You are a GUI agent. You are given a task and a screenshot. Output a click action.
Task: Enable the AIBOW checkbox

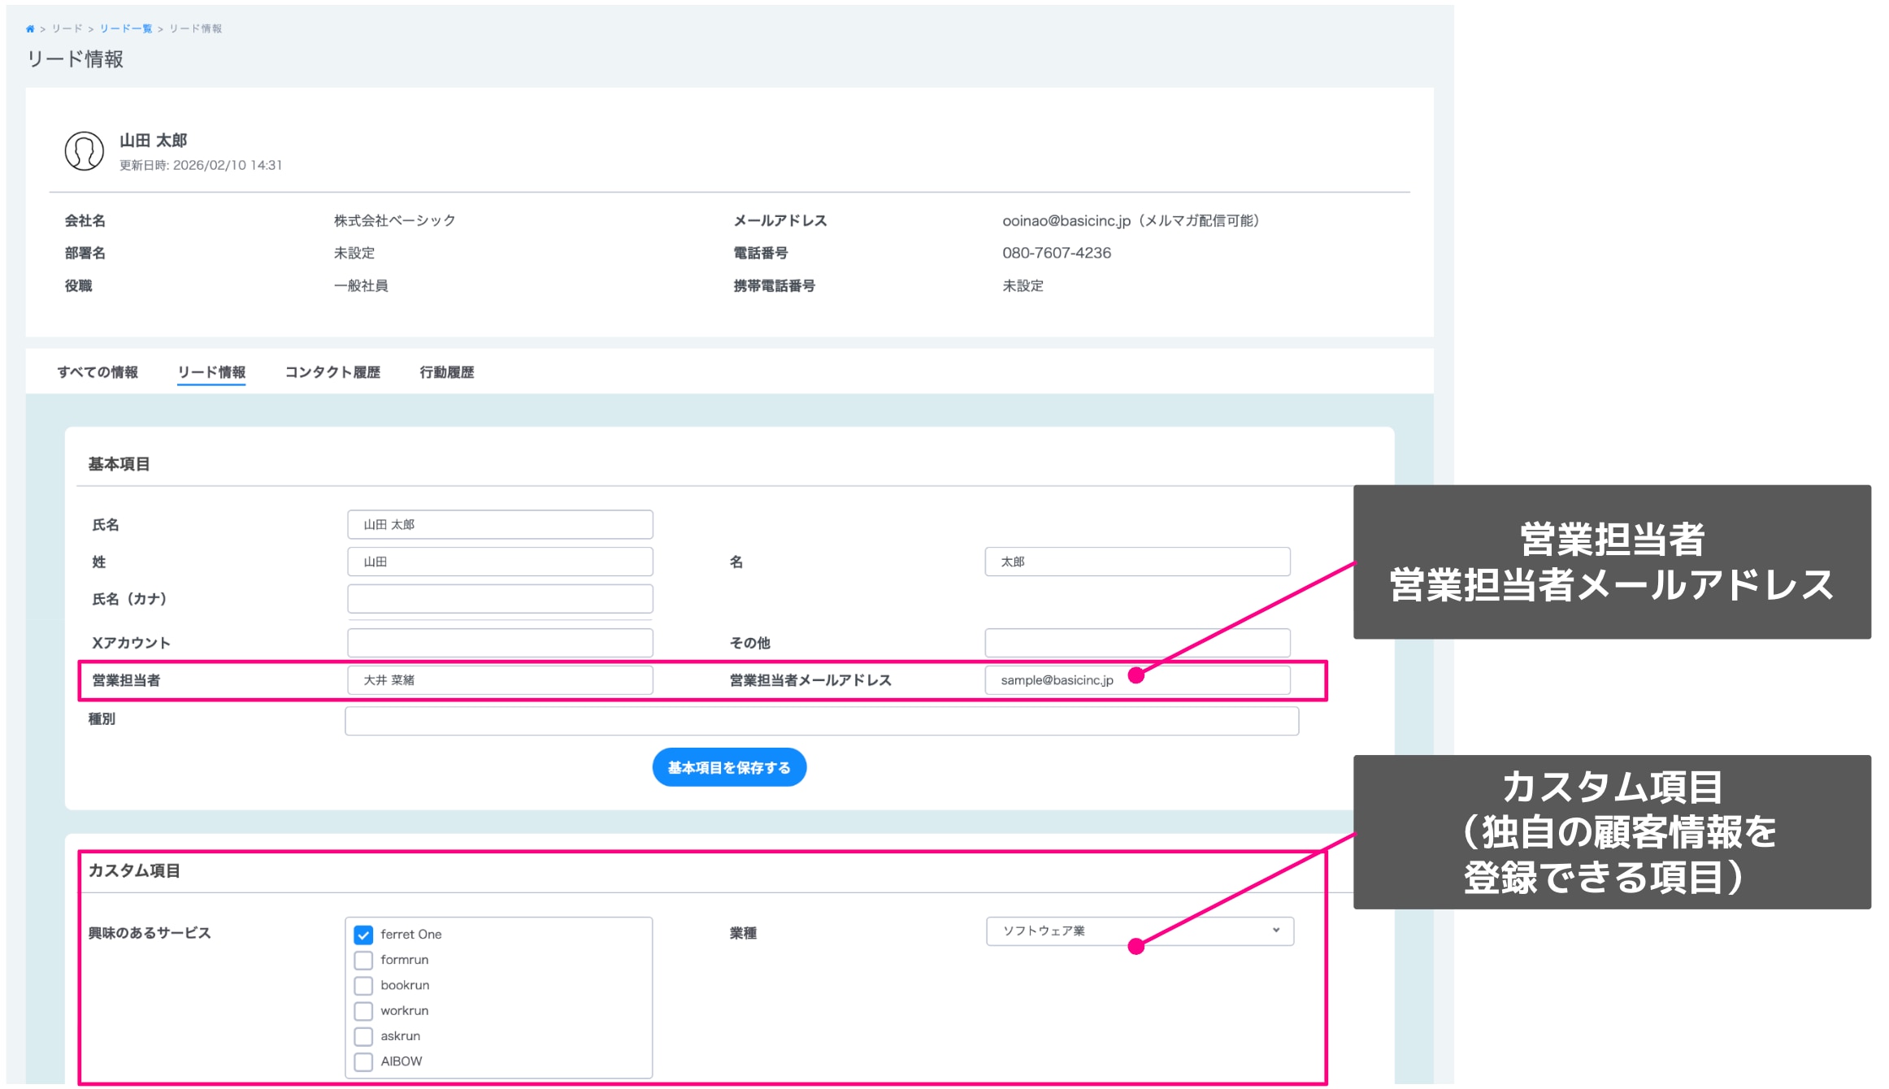click(363, 1061)
